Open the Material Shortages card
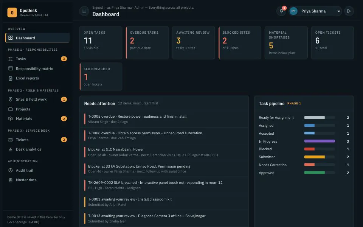Viewport: 363px width, 227px height. click(x=286, y=43)
